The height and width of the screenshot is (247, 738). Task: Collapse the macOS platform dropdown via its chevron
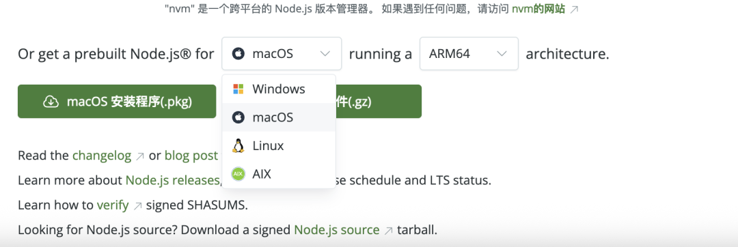pos(325,54)
